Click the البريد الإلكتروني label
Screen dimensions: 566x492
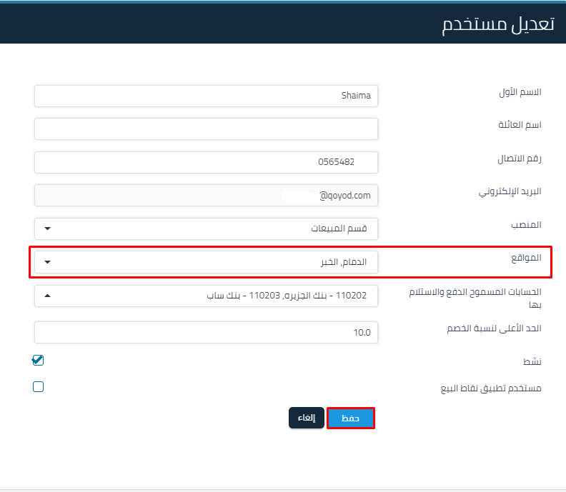[x=510, y=191]
